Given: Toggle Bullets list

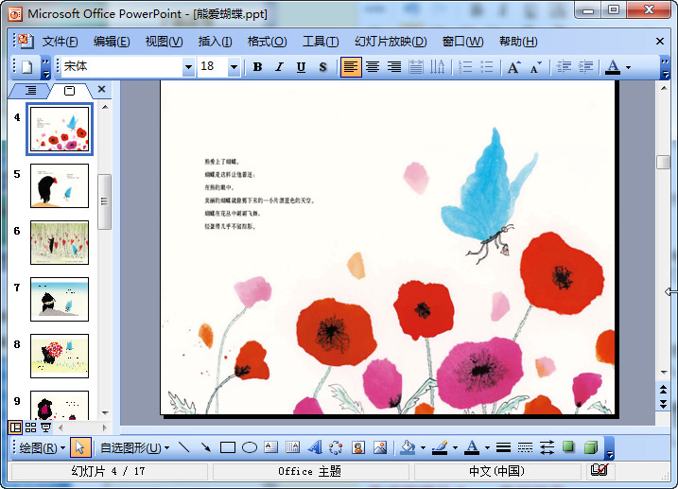Looking at the screenshot, I should coord(487,67).
